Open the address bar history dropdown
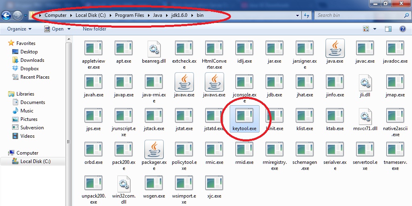This screenshot has height=206, width=412. click(297, 16)
